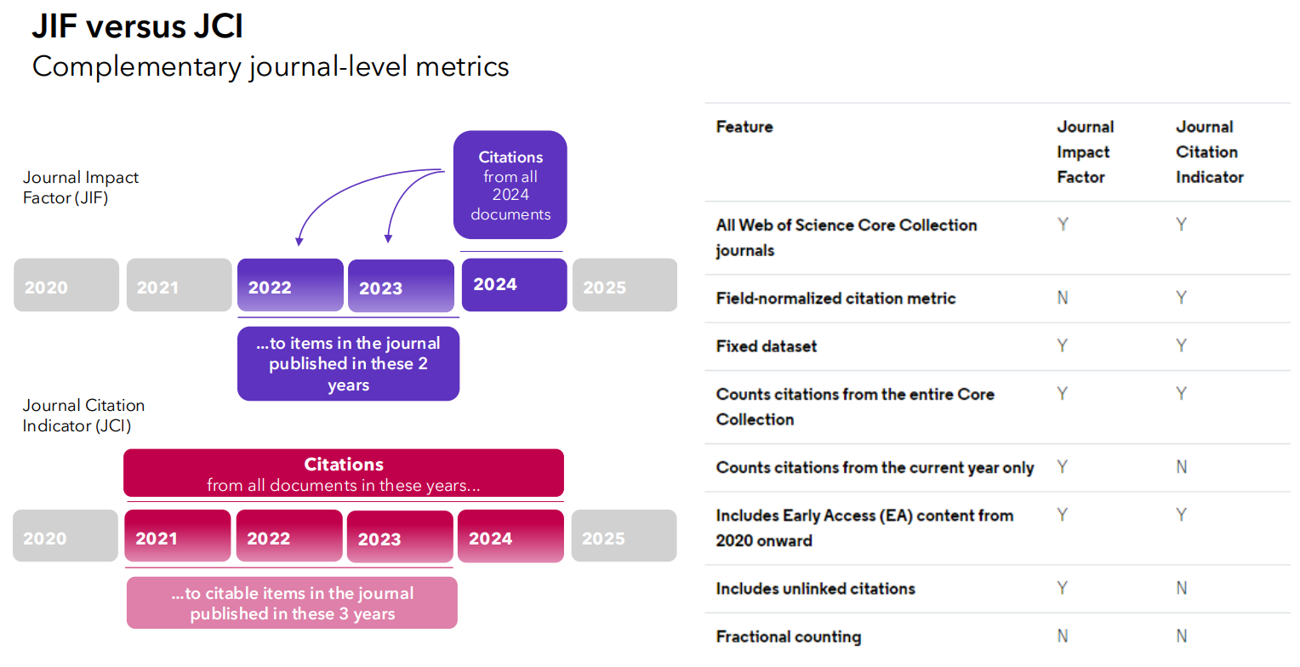
Task: Select 'Counts citations from the current year only' label
Action: (x=875, y=467)
